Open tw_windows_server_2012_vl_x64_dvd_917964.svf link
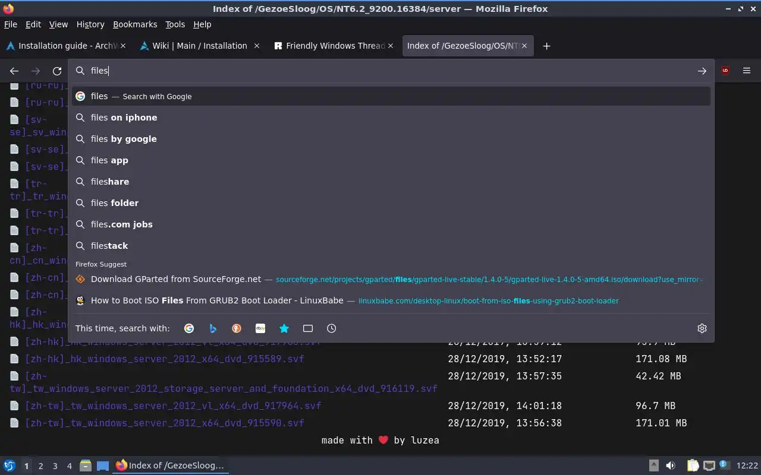Image resolution: width=761 pixels, height=475 pixels. [x=172, y=406]
